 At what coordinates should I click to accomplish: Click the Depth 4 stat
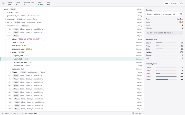click(x=18, y=3)
